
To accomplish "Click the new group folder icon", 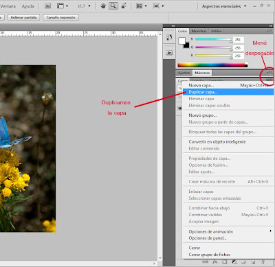I will tap(243, 262).
